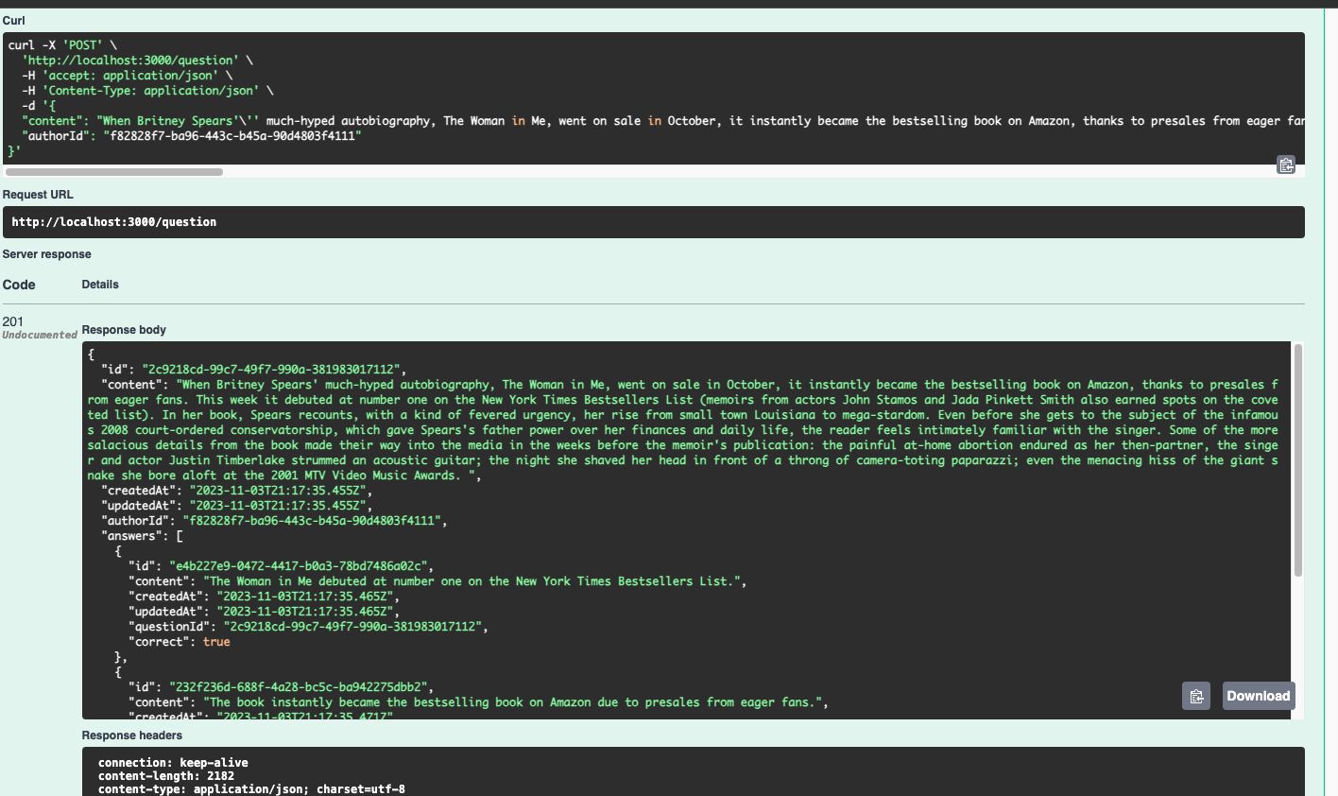The height and width of the screenshot is (796, 1338).
Task: Click the 201 response status code
Action: click(13, 321)
